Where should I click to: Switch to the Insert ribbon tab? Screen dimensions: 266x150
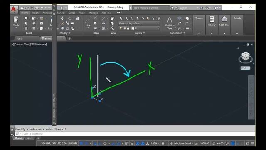click(35, 13)
